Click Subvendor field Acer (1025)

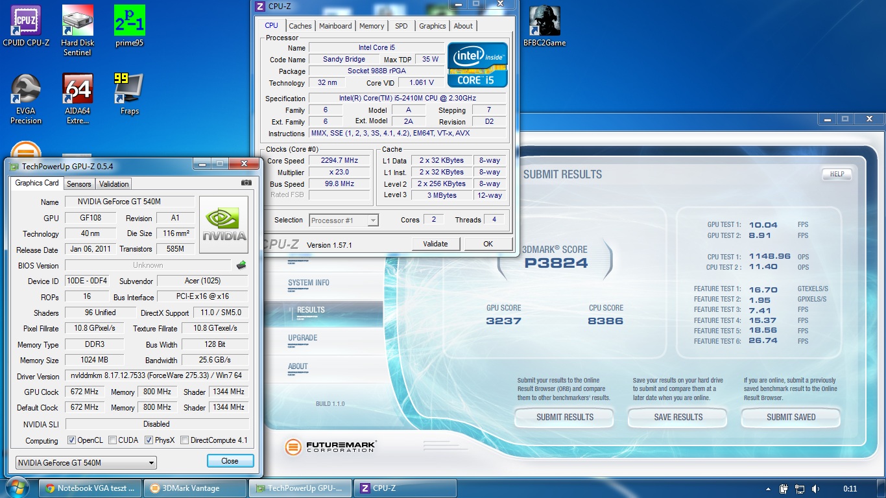coord(202,281)
